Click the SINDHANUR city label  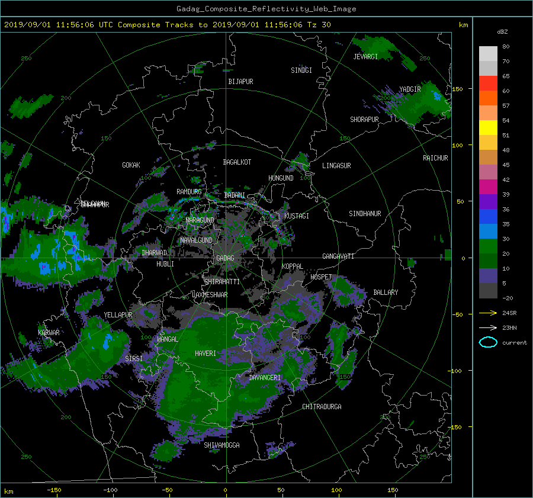click(365, 214)
